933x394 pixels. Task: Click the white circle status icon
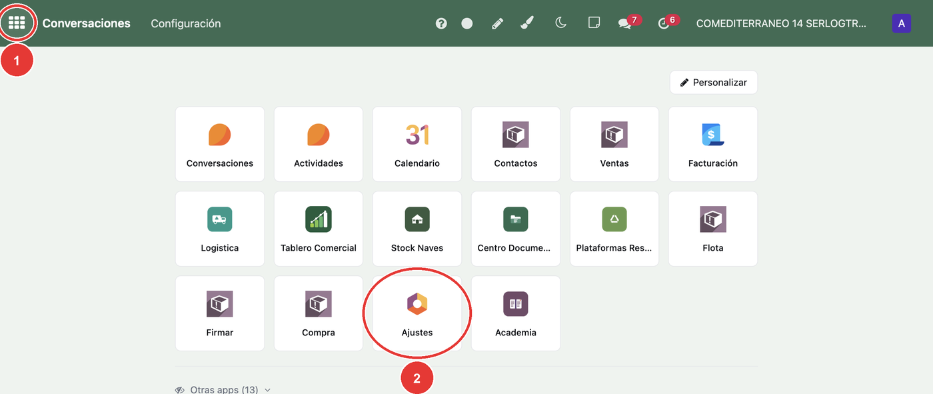[467, 23]
